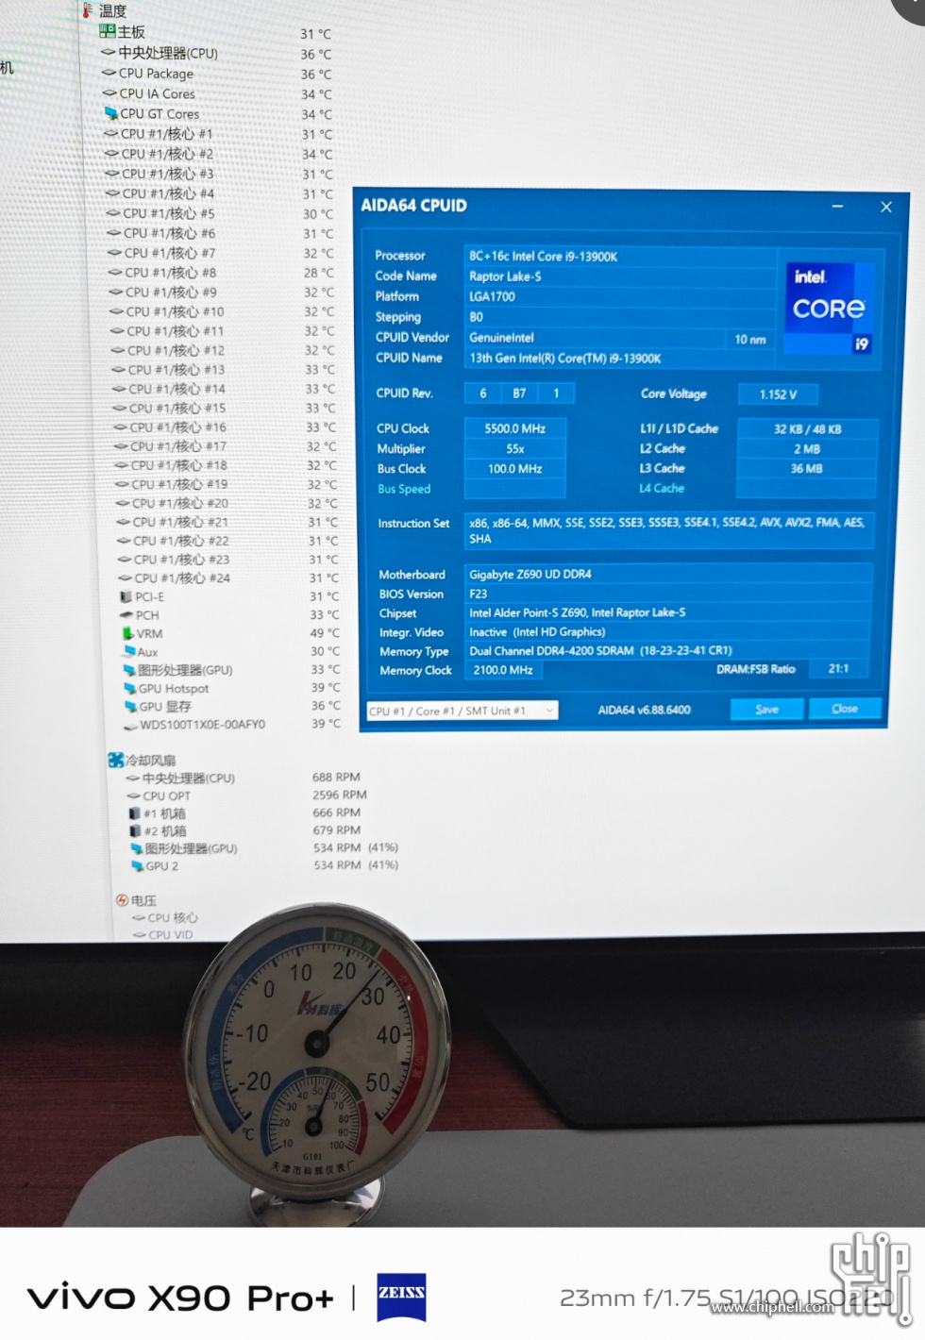Close the AIDA64 CPUID window via X
This screenshot has width=925, height=1340.
[x=885, y=207]
